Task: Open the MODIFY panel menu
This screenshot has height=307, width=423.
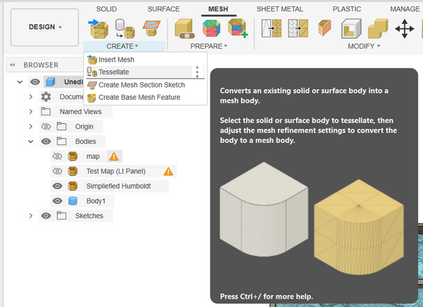Action: pos(364,46)
